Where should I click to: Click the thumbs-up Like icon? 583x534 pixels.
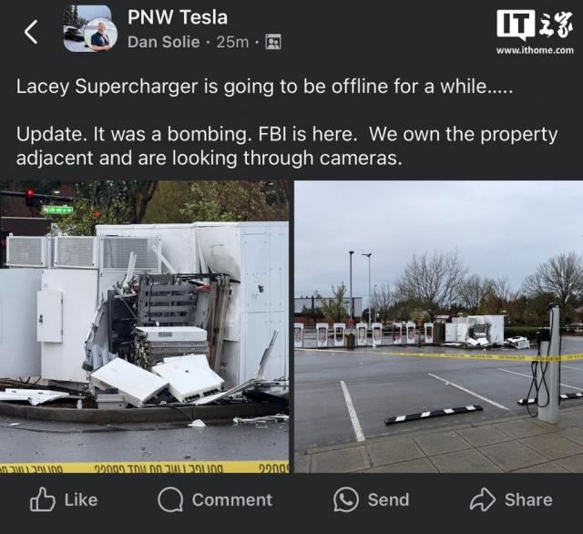tap(43, 499)
